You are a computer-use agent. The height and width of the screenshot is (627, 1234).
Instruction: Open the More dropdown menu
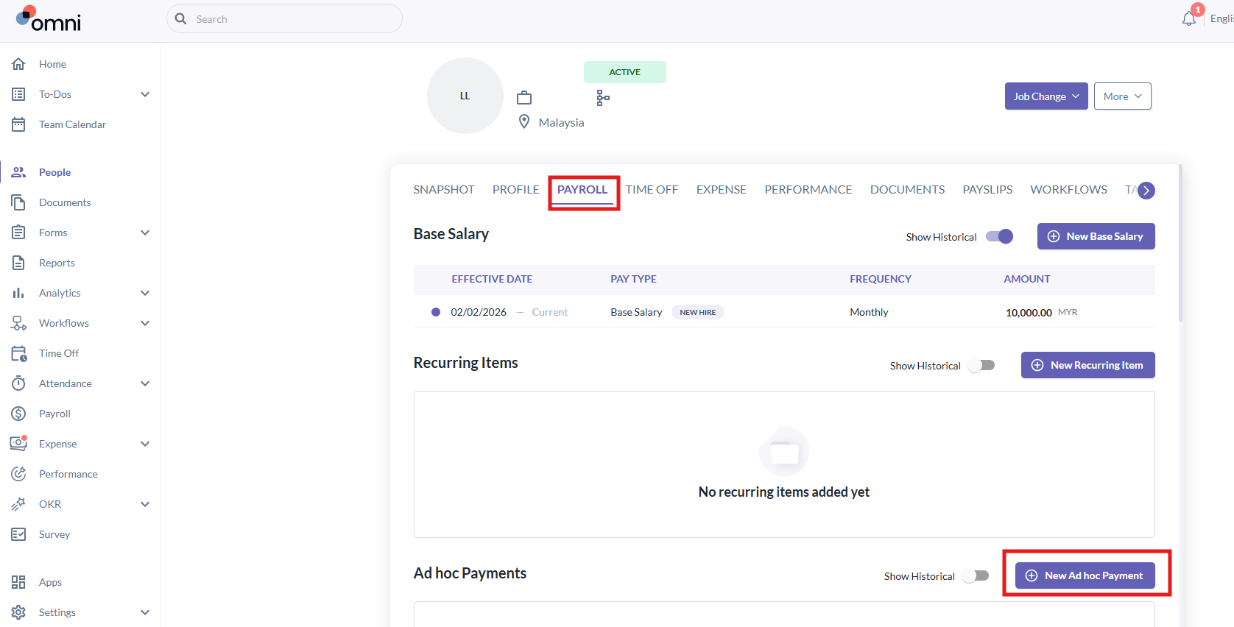pyautogui.click(x=1123, y=96)
